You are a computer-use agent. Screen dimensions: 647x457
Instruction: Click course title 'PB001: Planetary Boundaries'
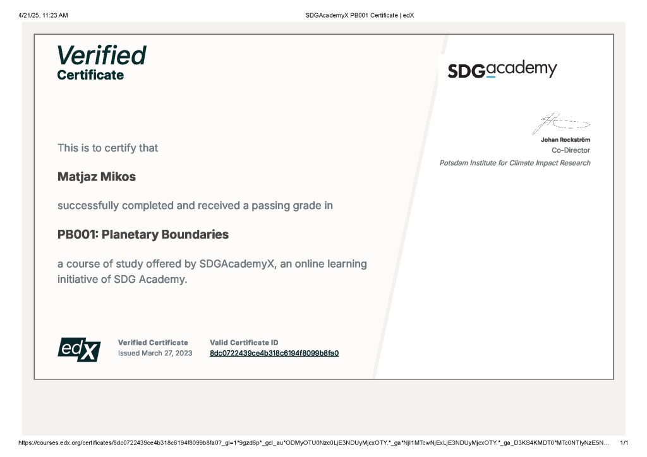pyautogui.click(x=143, y=234)
